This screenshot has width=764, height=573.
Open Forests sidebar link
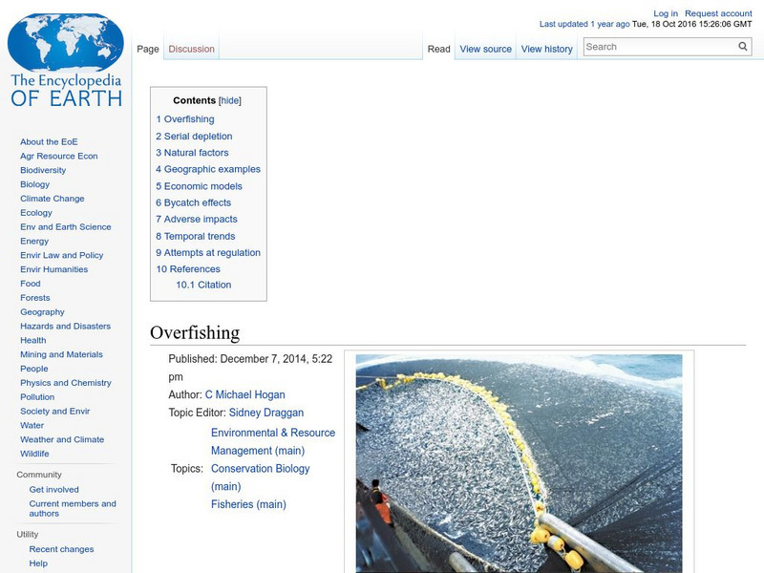[x=34, y=297]
